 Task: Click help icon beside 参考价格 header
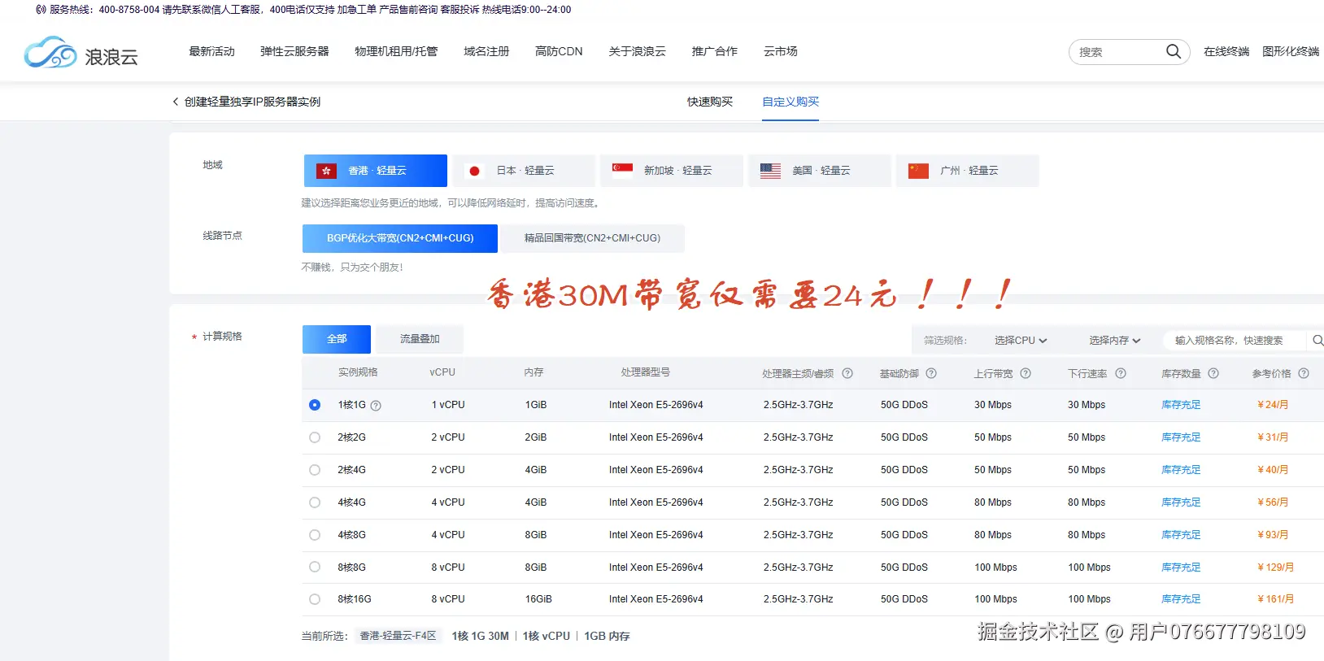pos(1304,373)
